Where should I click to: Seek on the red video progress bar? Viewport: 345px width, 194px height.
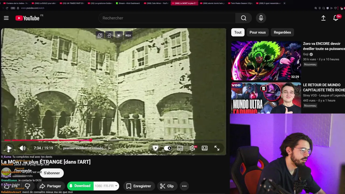pos(113,140)
